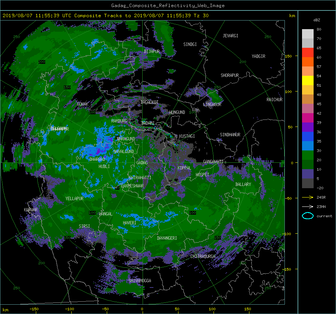Click the cyan 'current' ellipse legend symbol
The image size is (336, 314).
tap(308, 216)
